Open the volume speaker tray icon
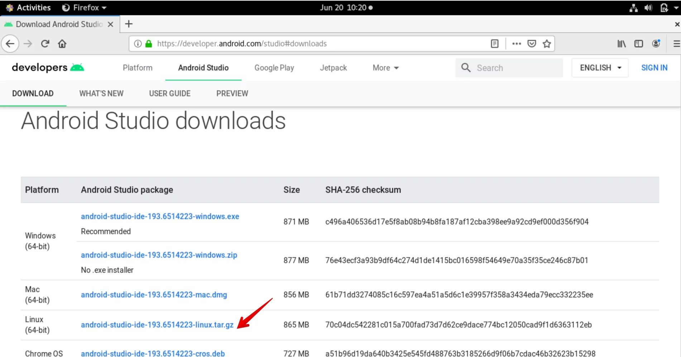Image resolution: width=681 pixels, height=357 pixels. 648,8
